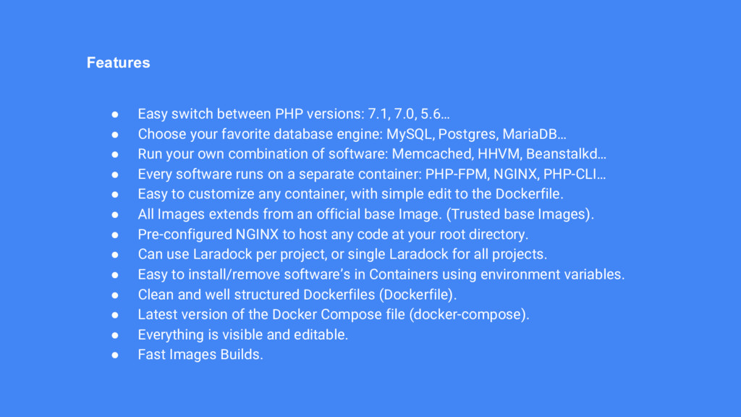Click the bullet before Everything is visible

pyautogui.click(x=115, y=334)
